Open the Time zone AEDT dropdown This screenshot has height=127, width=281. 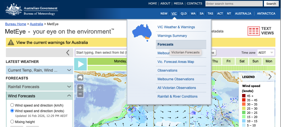click(266, 53)
